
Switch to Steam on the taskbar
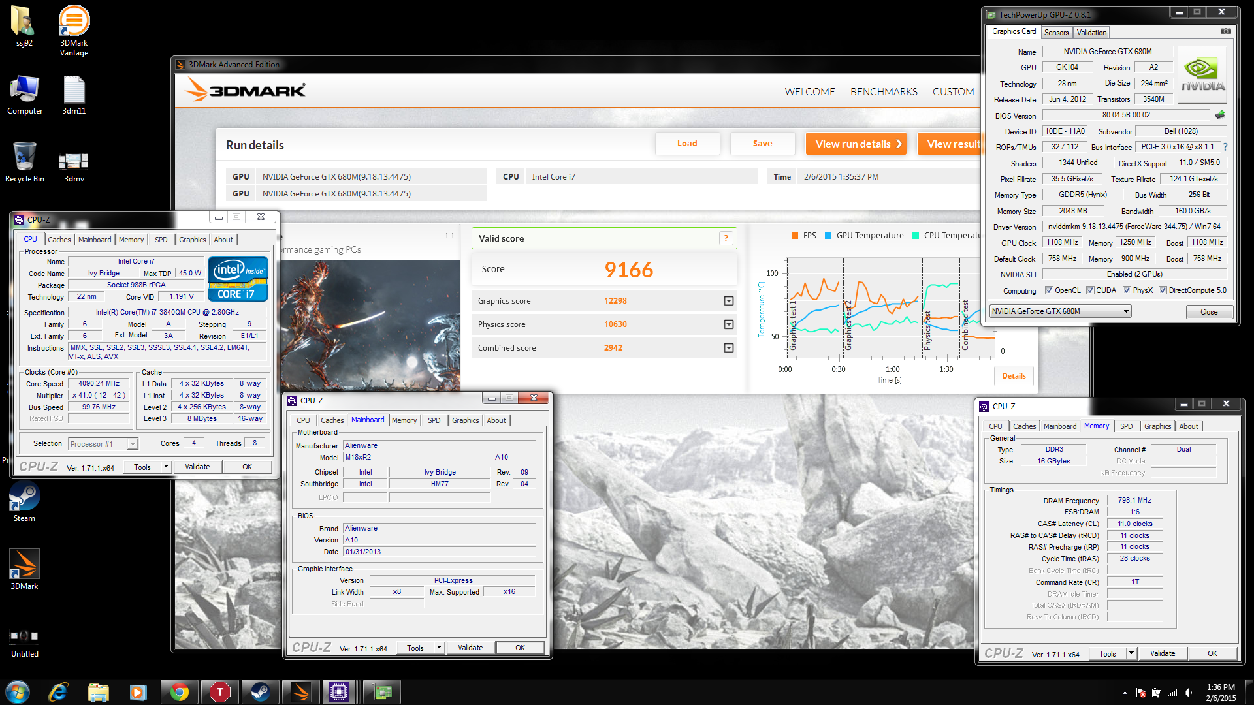(x=260, y=692)
